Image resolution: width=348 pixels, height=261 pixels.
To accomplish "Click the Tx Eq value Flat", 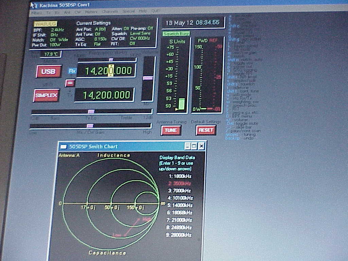I will click(x=97, y=44).
